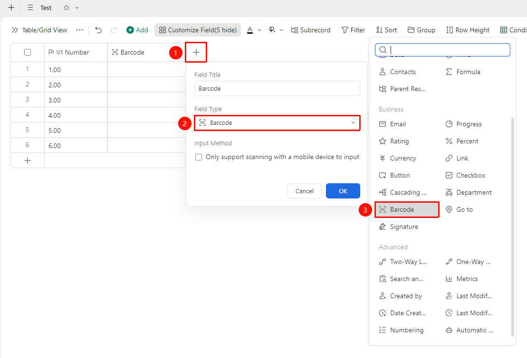Select the Department field type
The image size is (527, 358).
point(469,192)
